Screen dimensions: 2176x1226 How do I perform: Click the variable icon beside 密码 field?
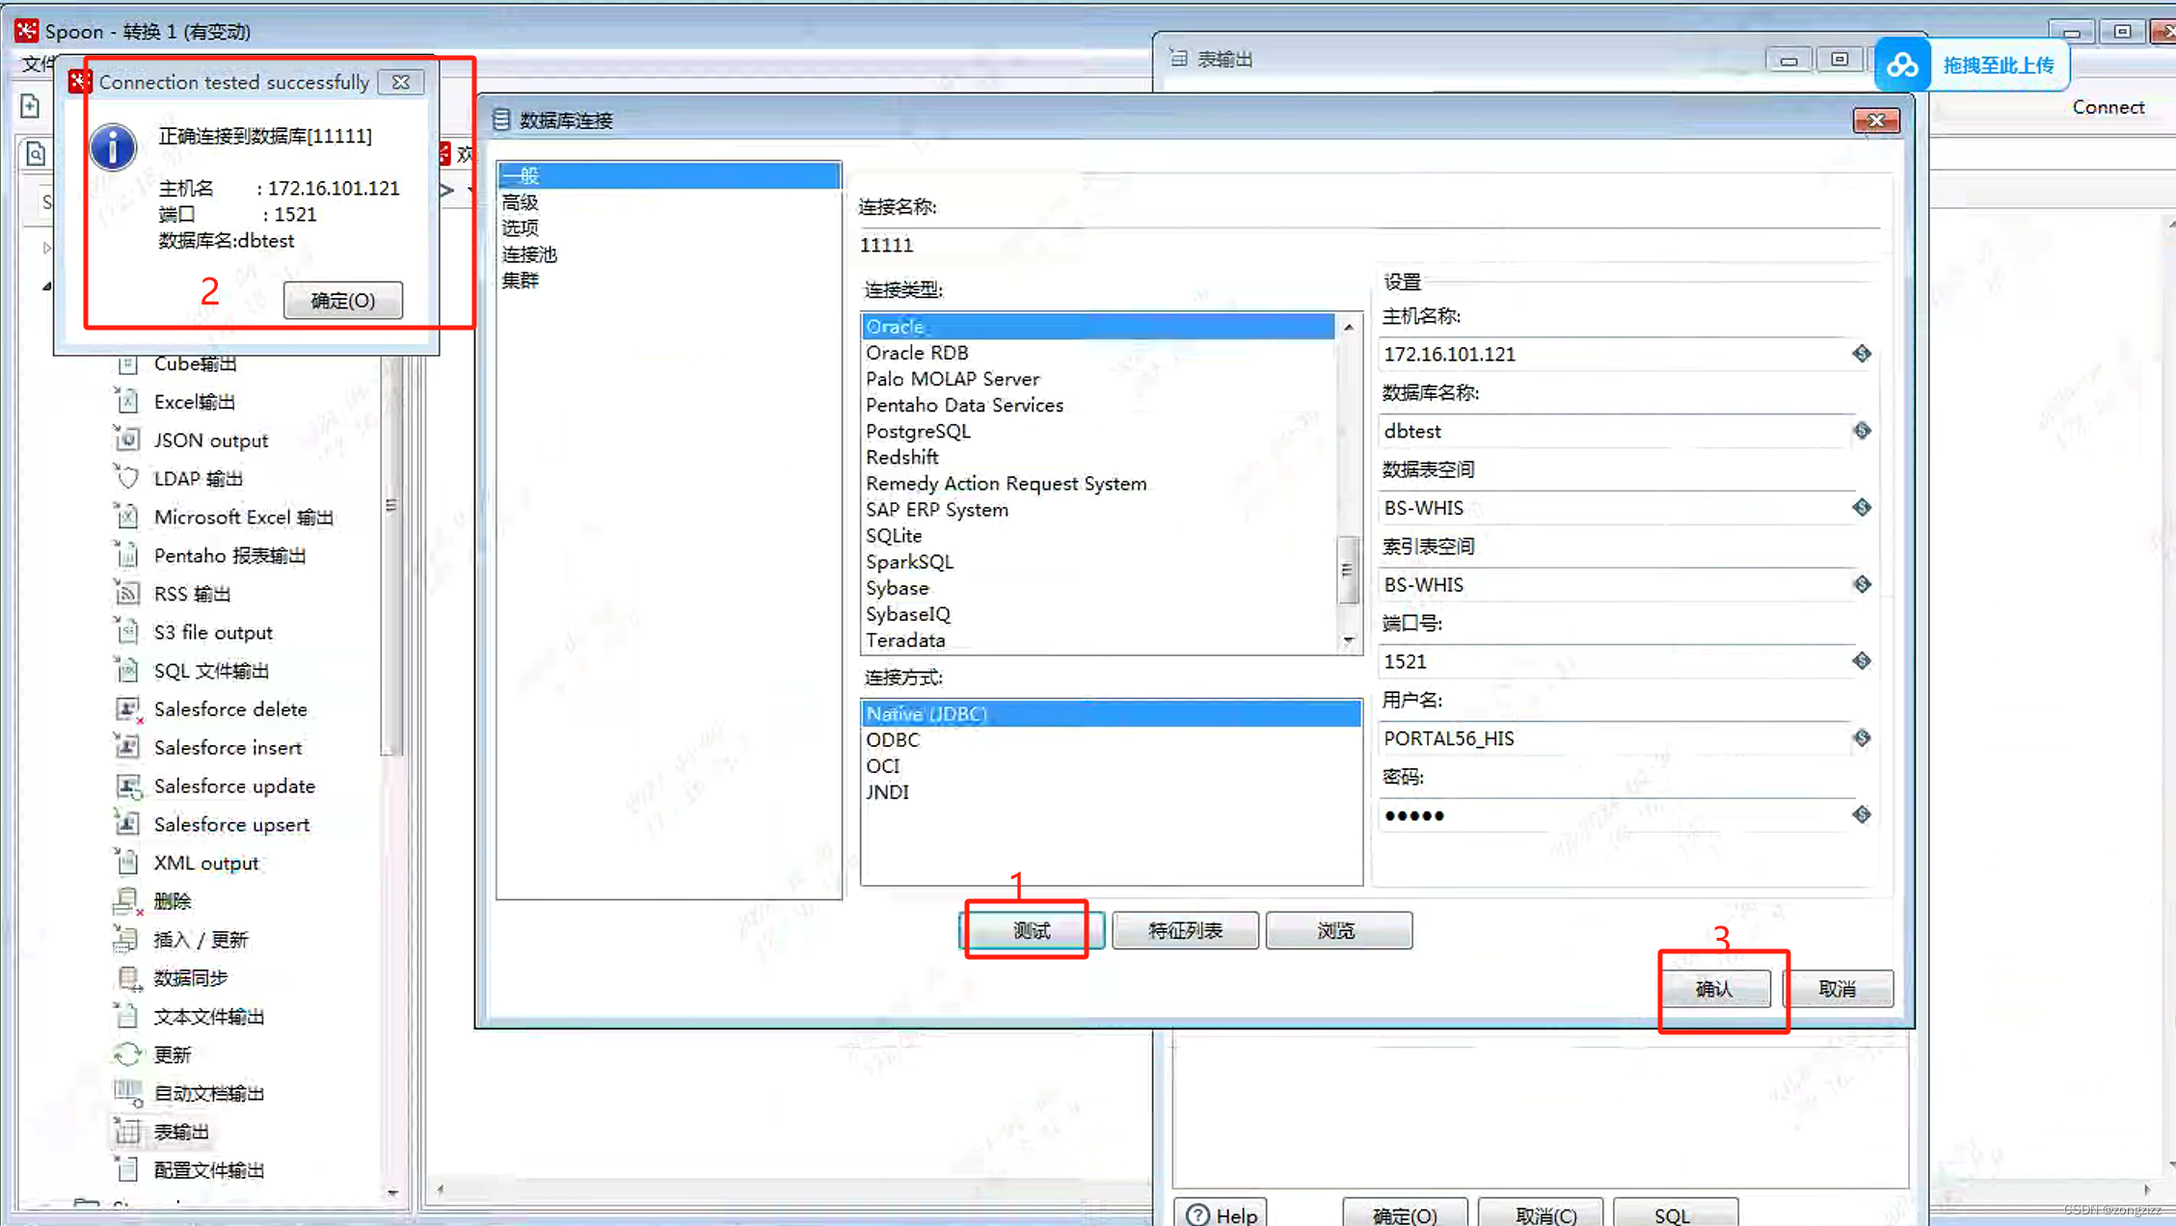[x=1862, y=815]
